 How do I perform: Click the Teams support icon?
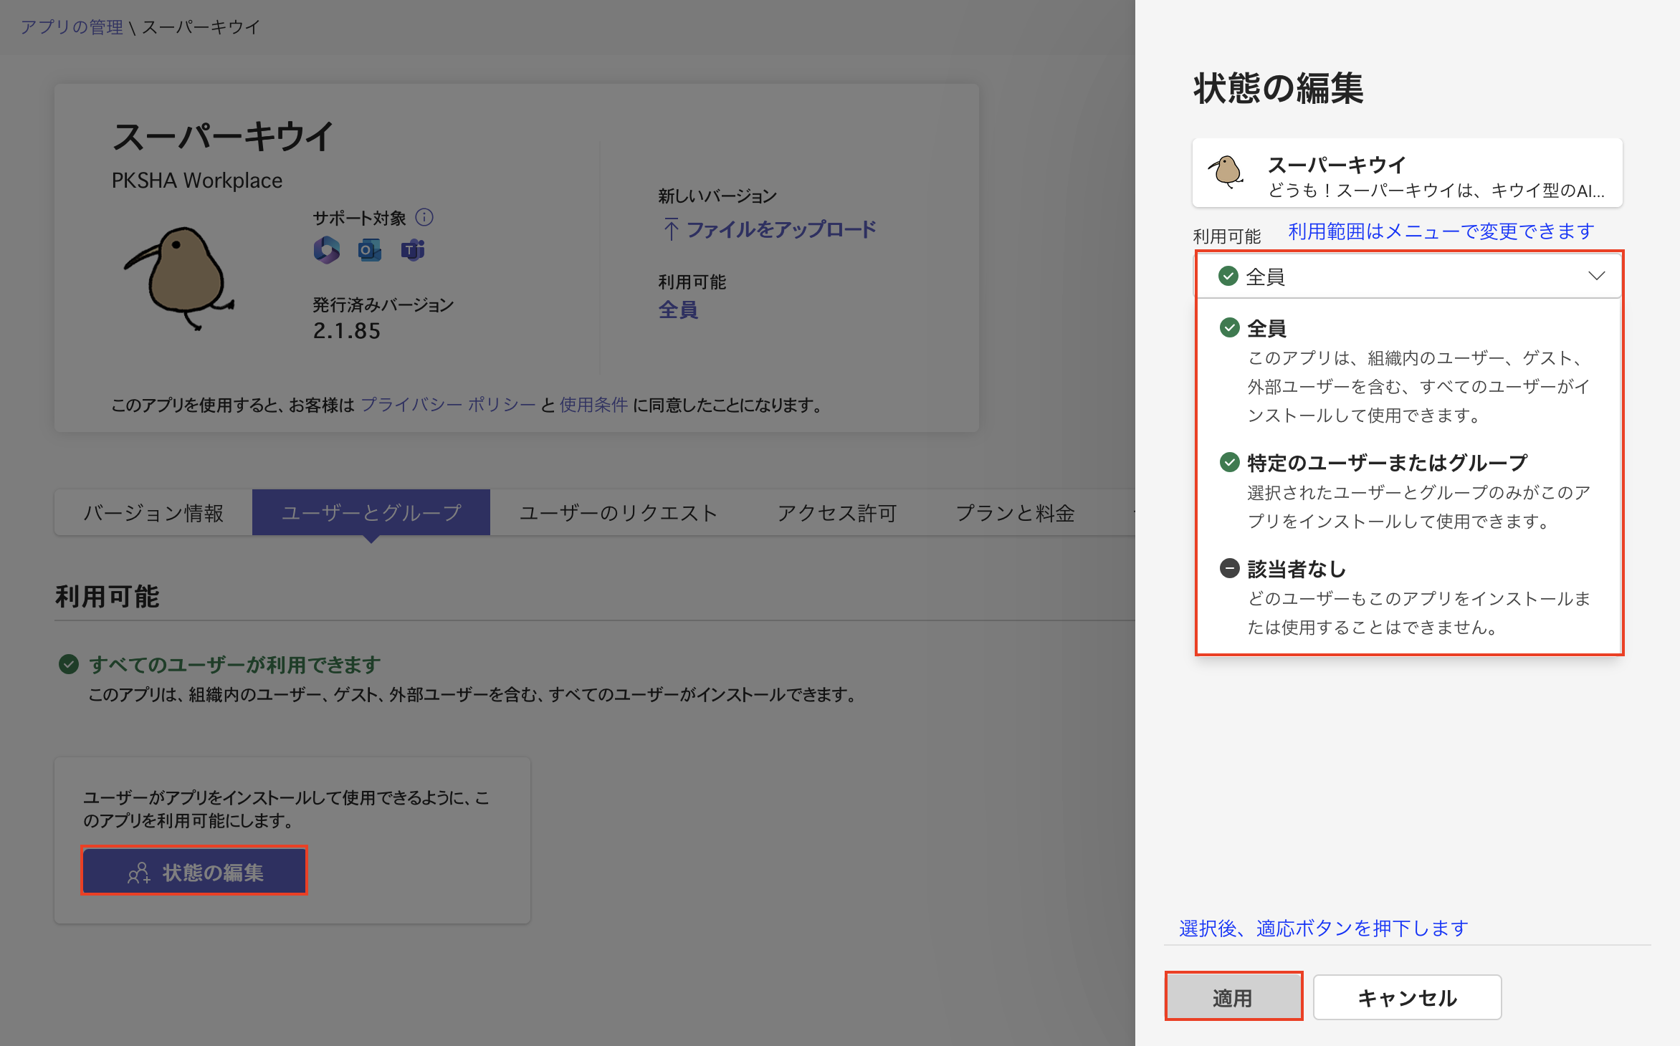[x=413, y=250]
